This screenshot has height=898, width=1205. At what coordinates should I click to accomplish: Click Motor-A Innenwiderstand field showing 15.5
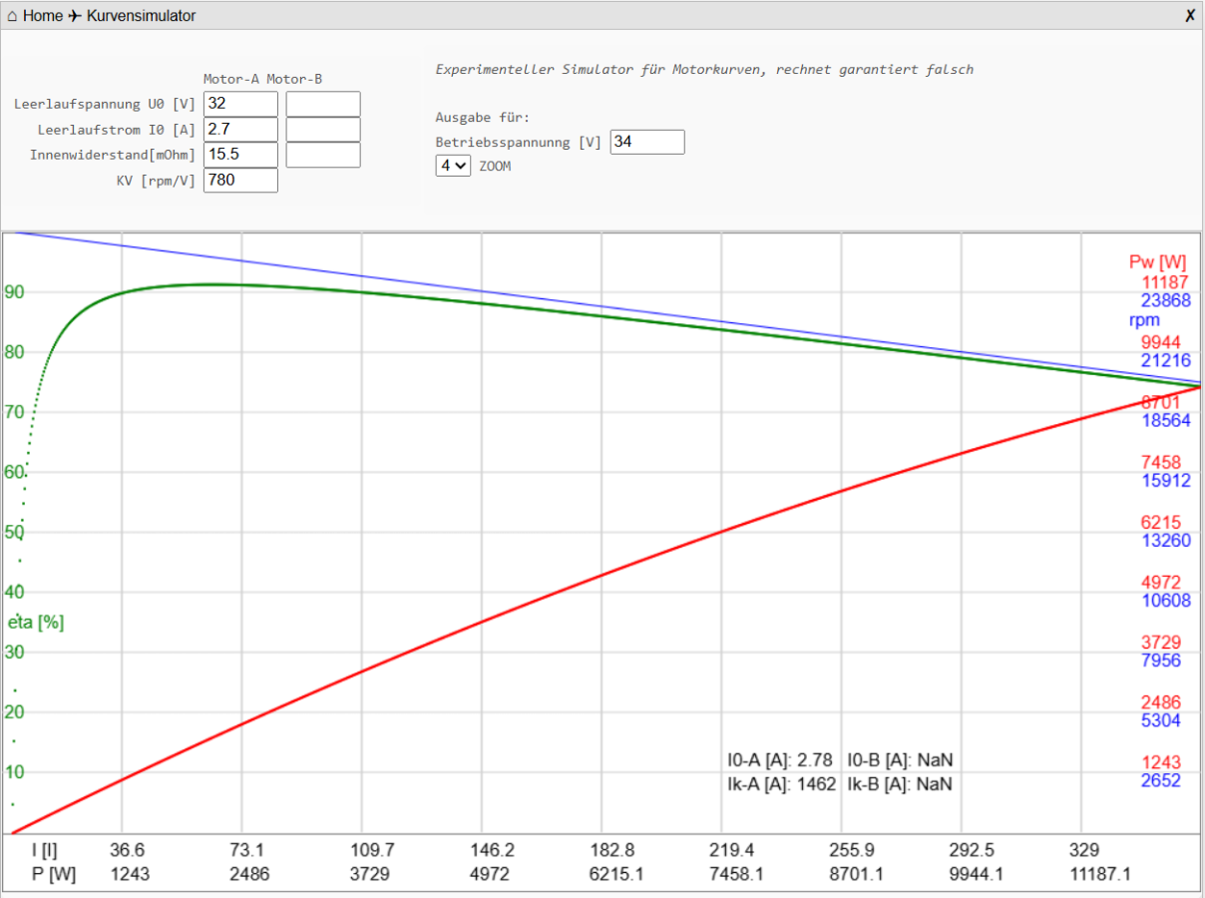[x=240, y=155]
